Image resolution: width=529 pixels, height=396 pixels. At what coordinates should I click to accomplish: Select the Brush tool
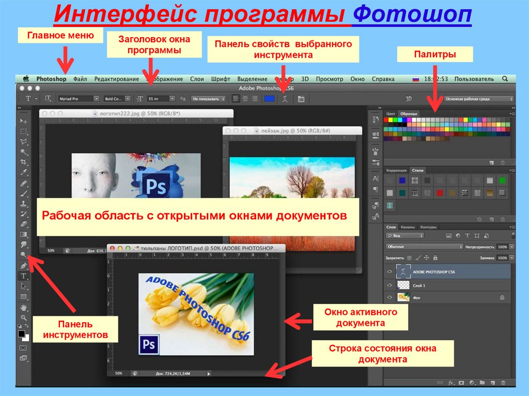(x=23, y=194)
